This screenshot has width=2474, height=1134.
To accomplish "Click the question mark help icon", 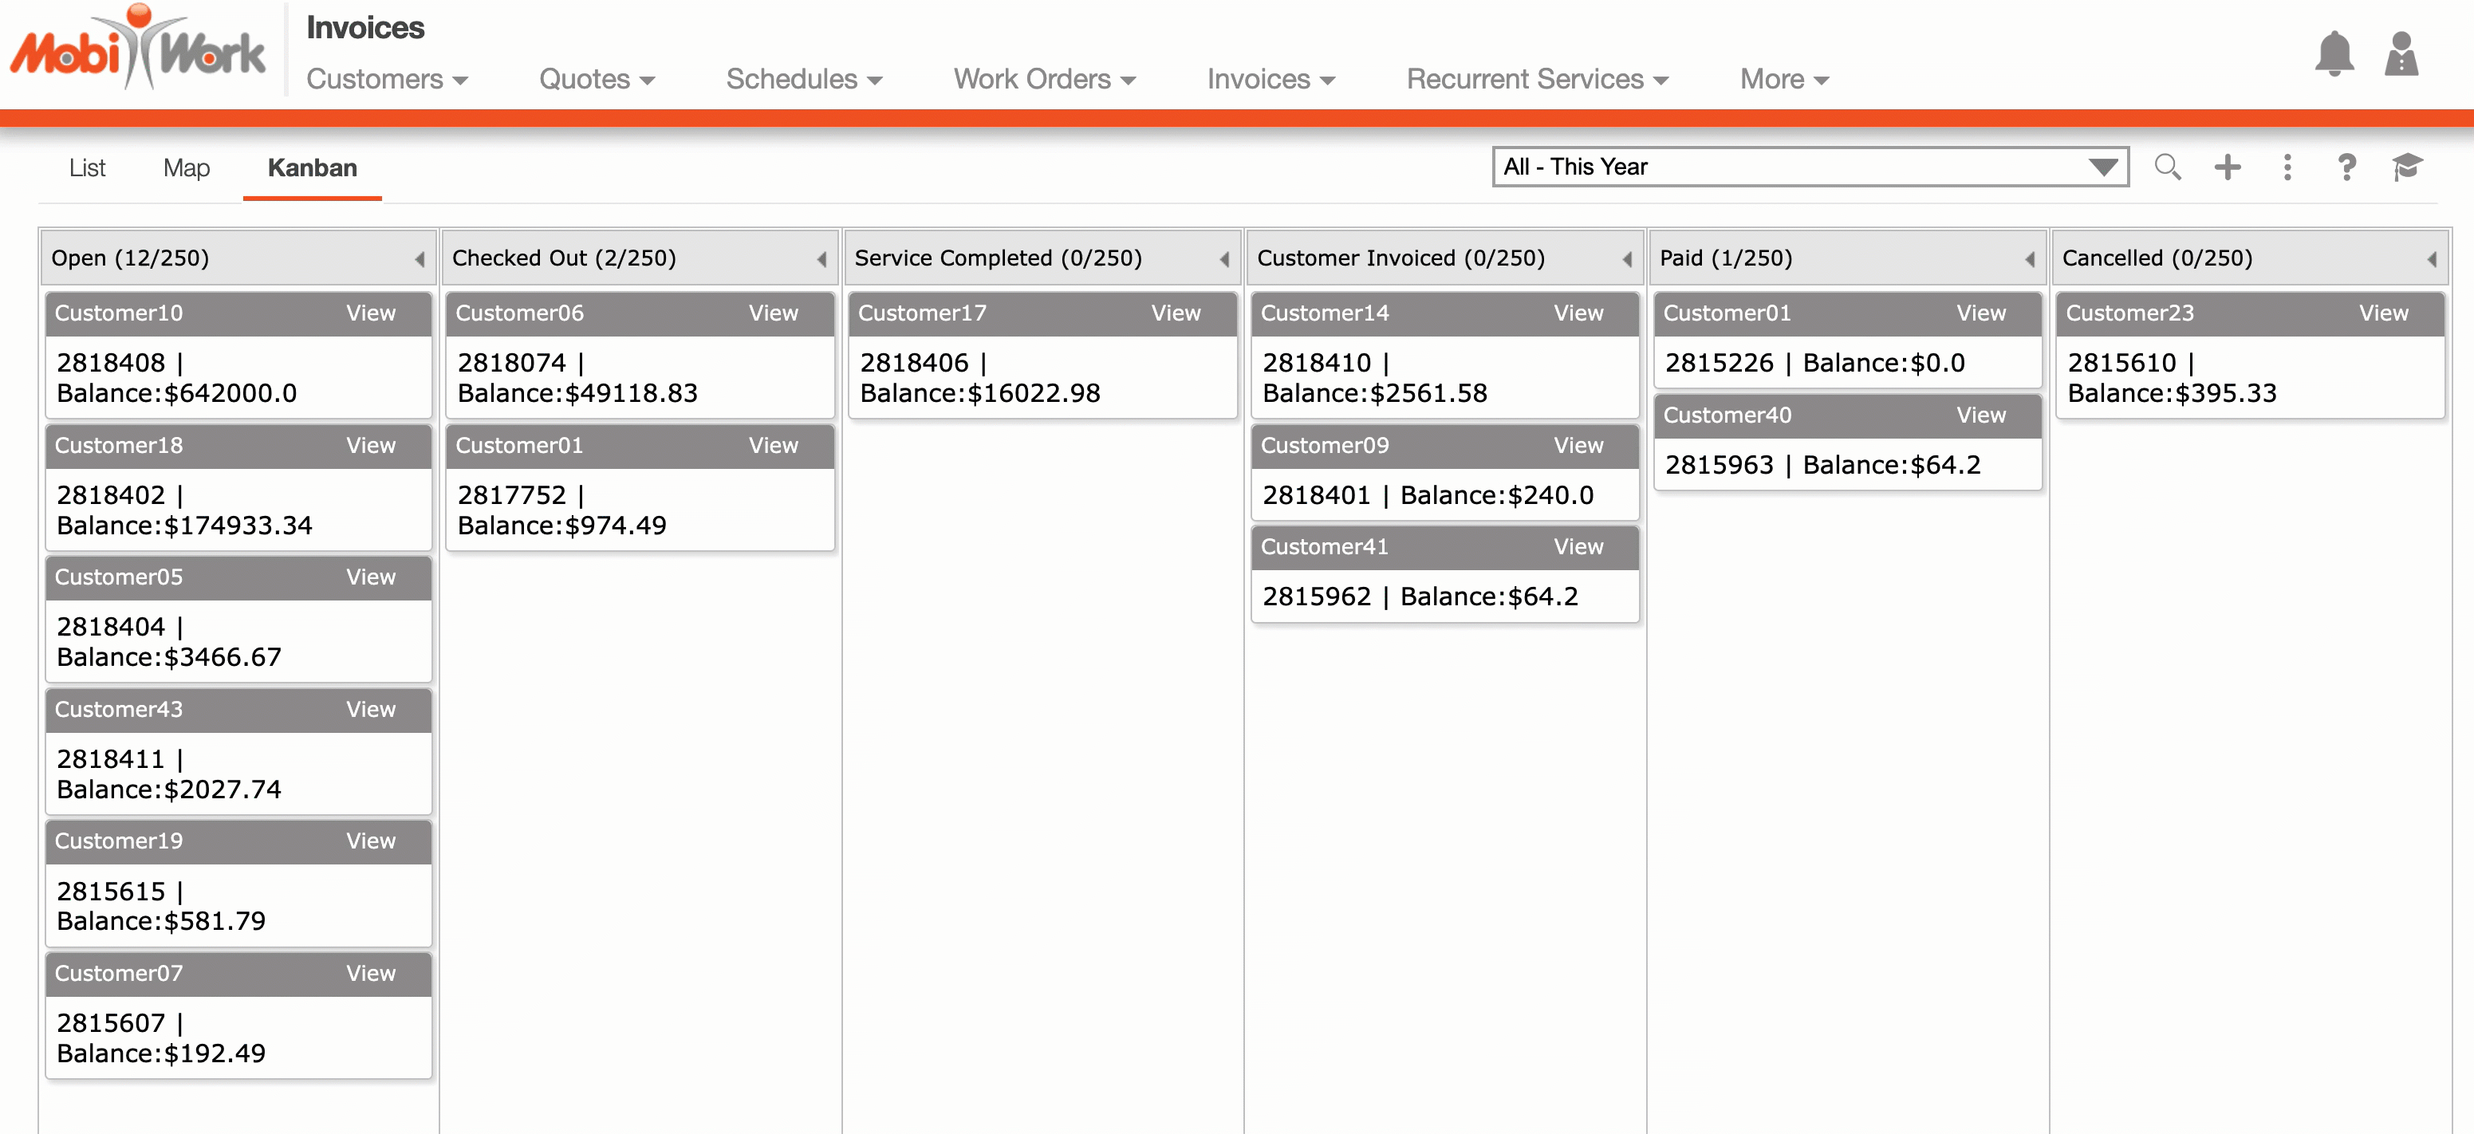I will point(2346,167).
